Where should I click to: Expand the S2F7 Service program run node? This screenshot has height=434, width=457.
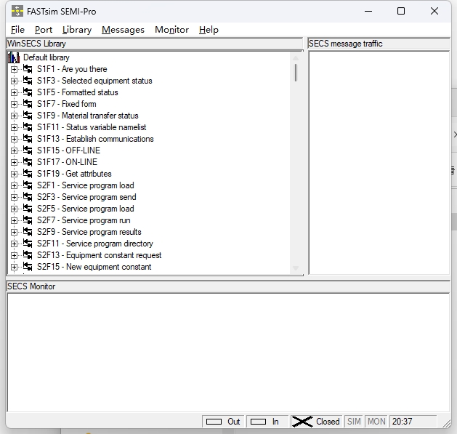14,220
